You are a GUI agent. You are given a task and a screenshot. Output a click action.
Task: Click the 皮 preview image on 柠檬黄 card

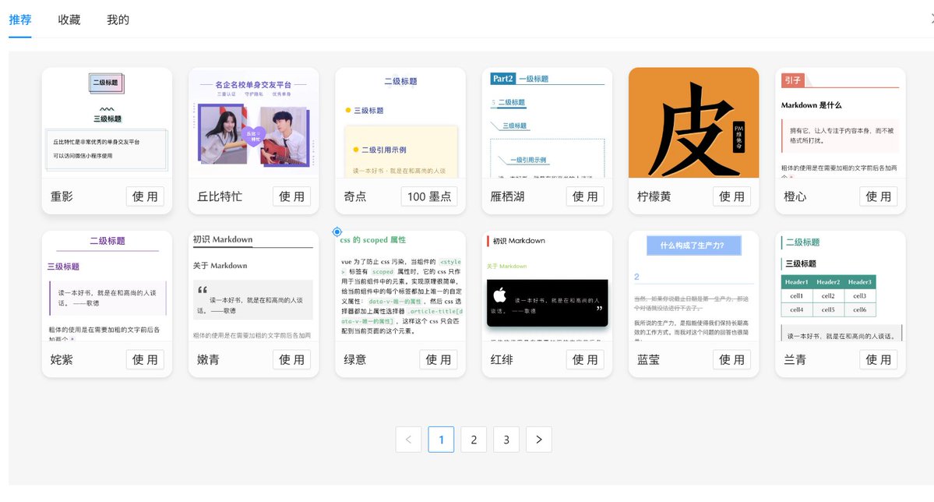(x=693, y=123)
